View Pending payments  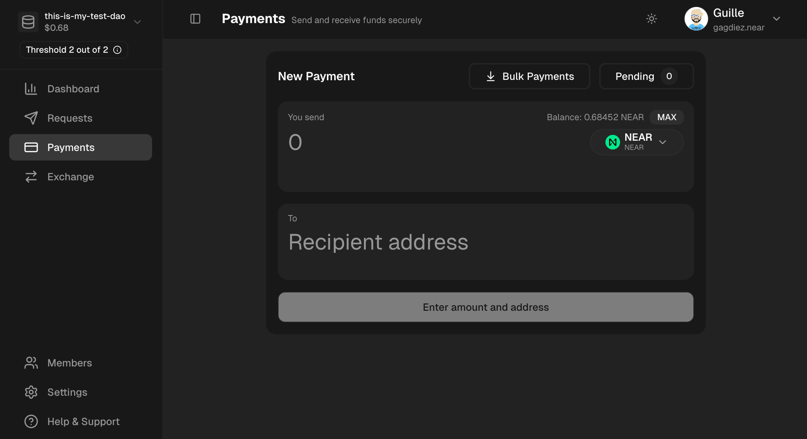pos(646,76)
